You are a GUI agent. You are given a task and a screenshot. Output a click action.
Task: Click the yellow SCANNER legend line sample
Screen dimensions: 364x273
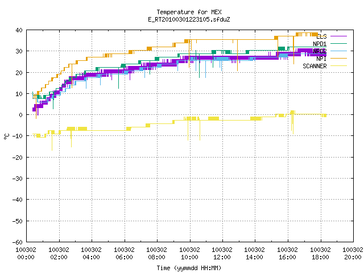pyautogui.click(x=338, y=66)
